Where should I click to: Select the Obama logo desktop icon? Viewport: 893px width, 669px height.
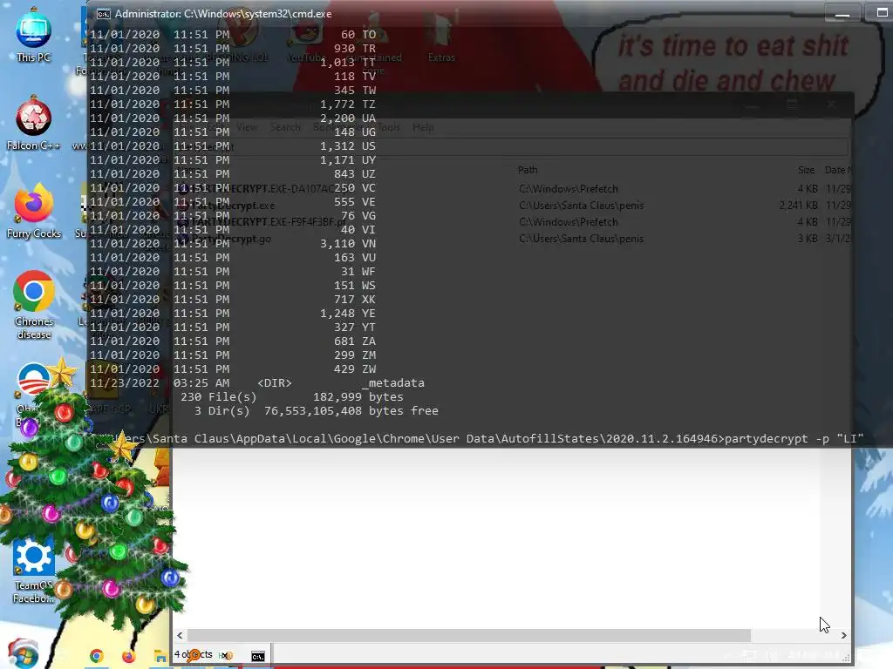click(x=33, y=380)
